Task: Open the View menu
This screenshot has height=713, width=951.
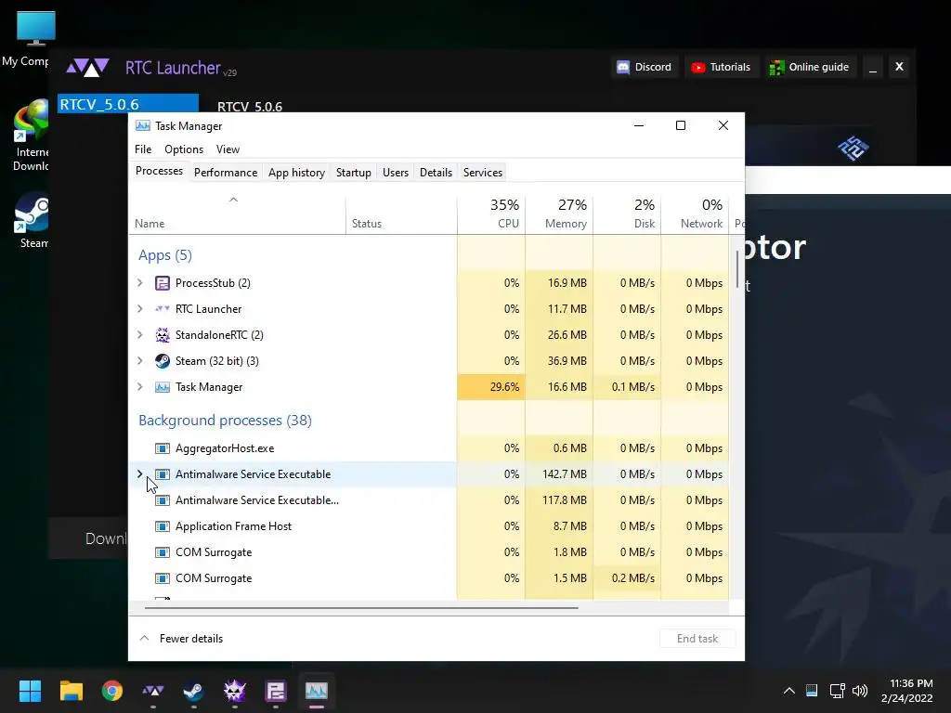Action: [228, 149]
